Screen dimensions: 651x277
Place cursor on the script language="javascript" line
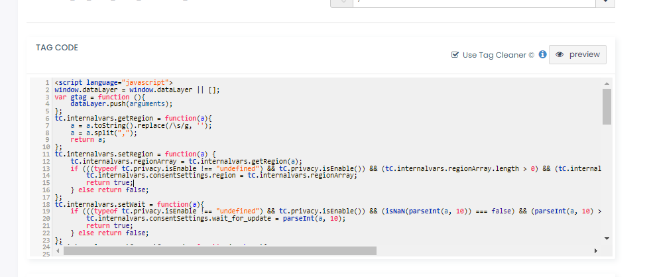[x=113, y=82]
